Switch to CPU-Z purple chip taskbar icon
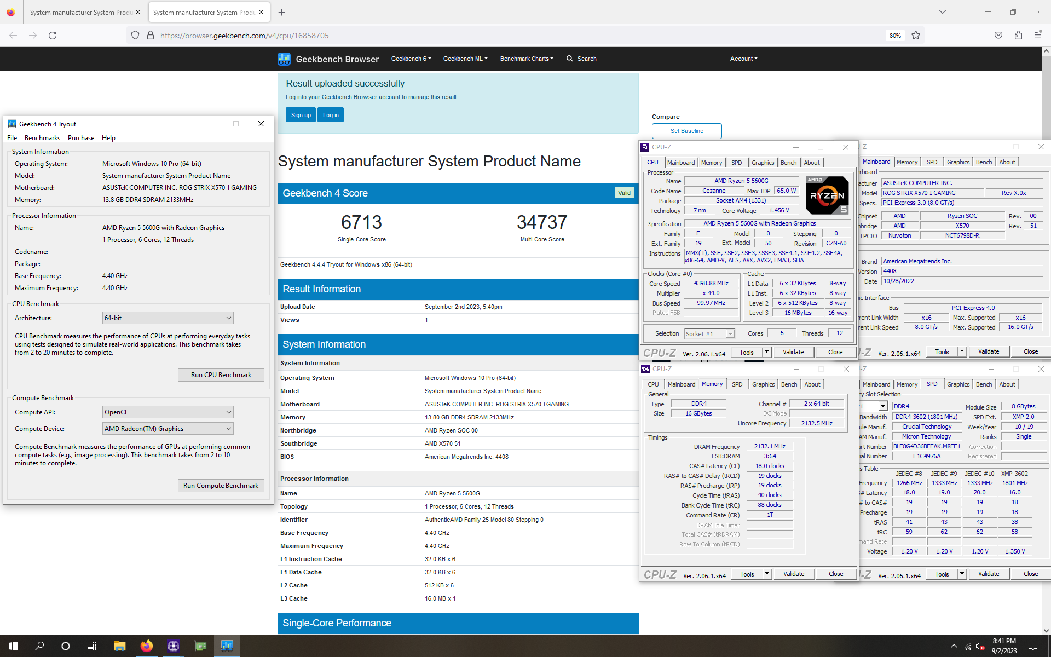Viewport: 1051px width, 657px height. (x=174, y=646)
